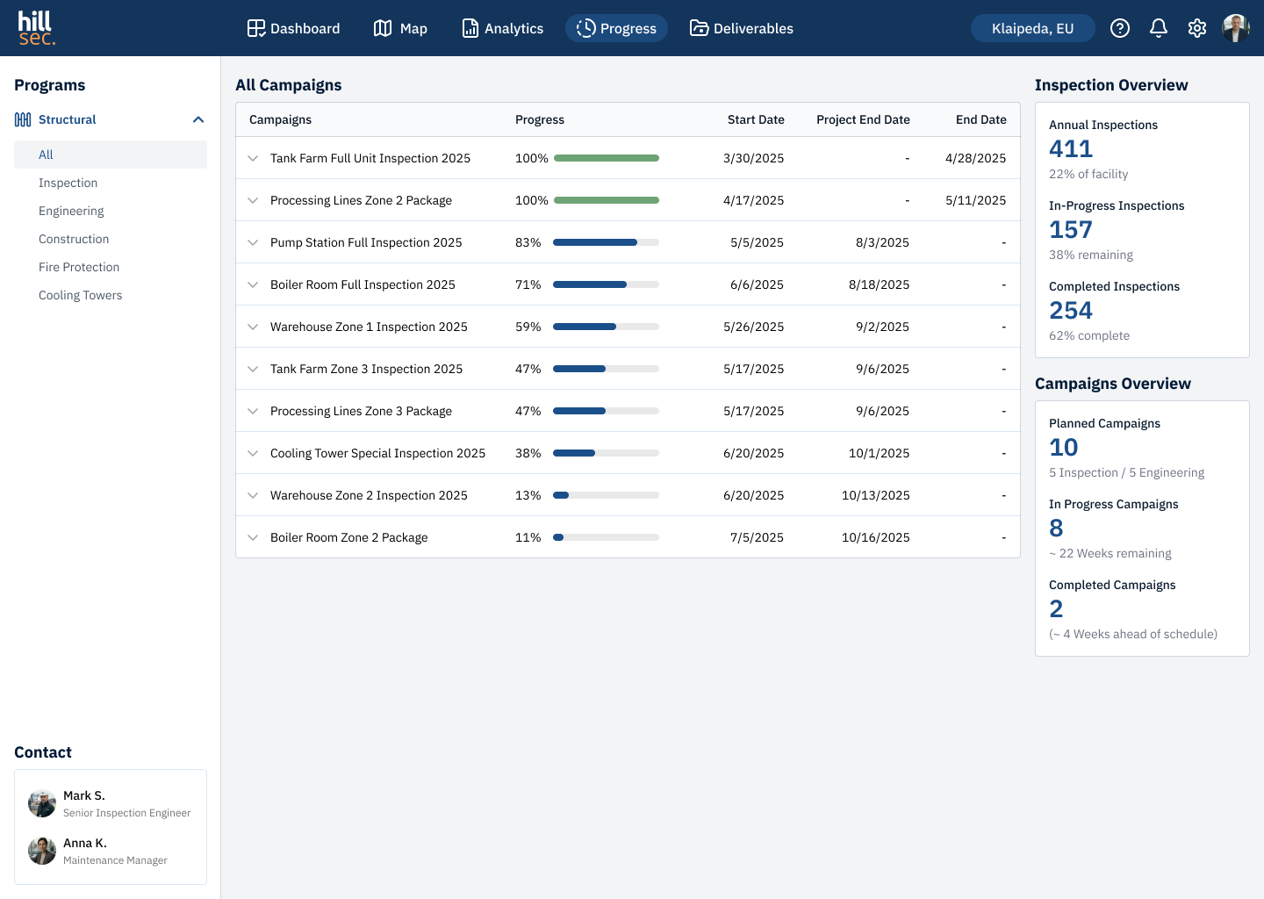This screenshot has width=1264, height=899.
Task: Expand Tank Farm Full Unit Inspection 2025 row
Action: pos(253,158)
